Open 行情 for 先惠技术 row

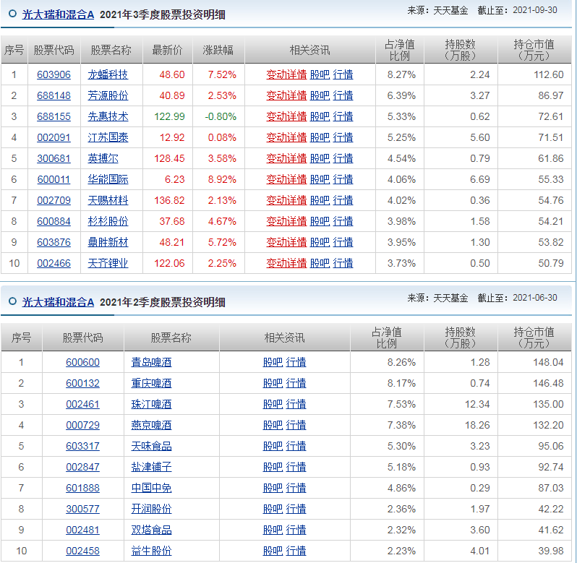point(343,116)
